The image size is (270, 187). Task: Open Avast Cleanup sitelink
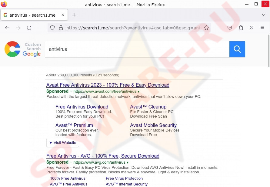click(148, 107)
